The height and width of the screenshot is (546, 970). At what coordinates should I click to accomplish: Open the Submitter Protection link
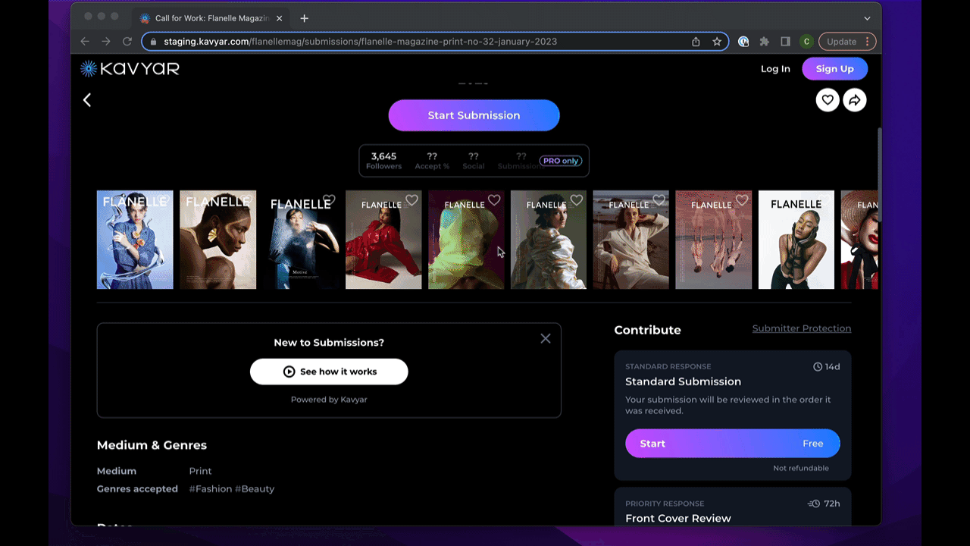click(x=802, y=328)
